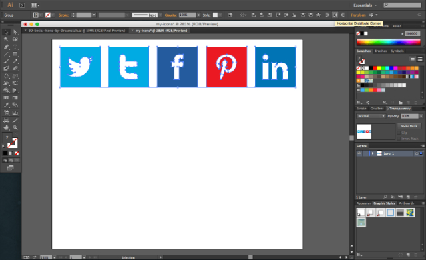Open the Essentials workspace dropdown
This screenshot has width=426, height=260.
(365, 5)
